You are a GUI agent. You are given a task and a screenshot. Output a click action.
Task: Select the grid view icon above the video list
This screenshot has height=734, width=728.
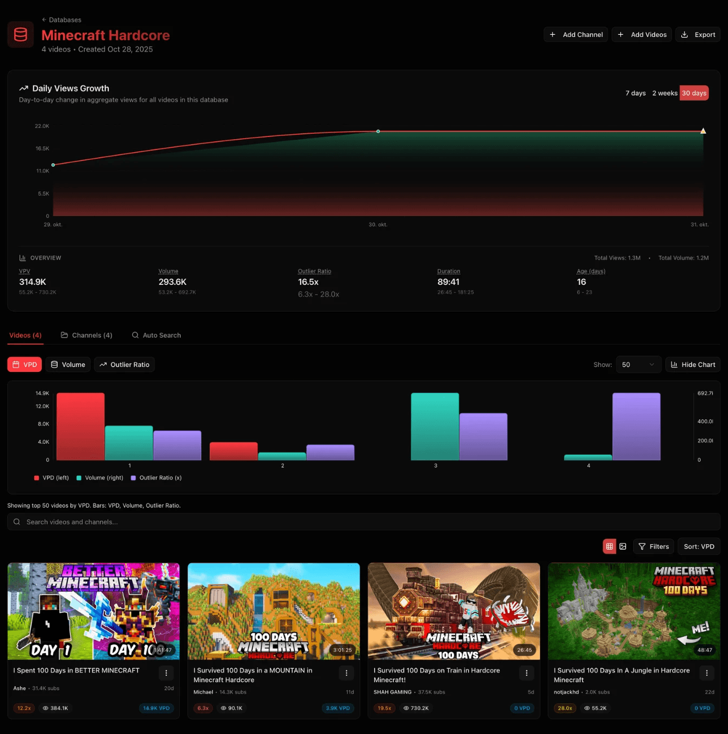pyautogui.click(x=609, y=546)
